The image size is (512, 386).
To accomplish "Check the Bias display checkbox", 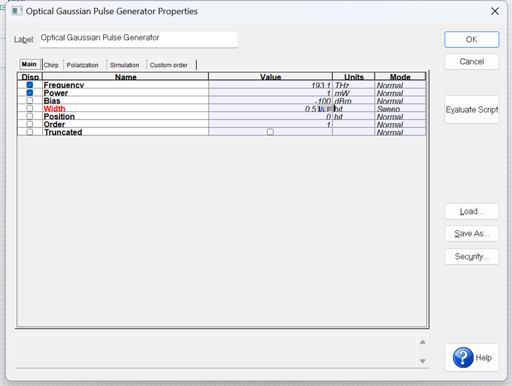I will (30, 100).
